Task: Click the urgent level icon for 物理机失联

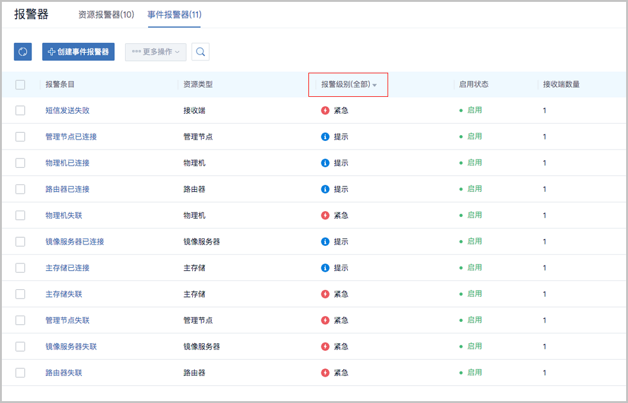Action: [x=325, y=214]
